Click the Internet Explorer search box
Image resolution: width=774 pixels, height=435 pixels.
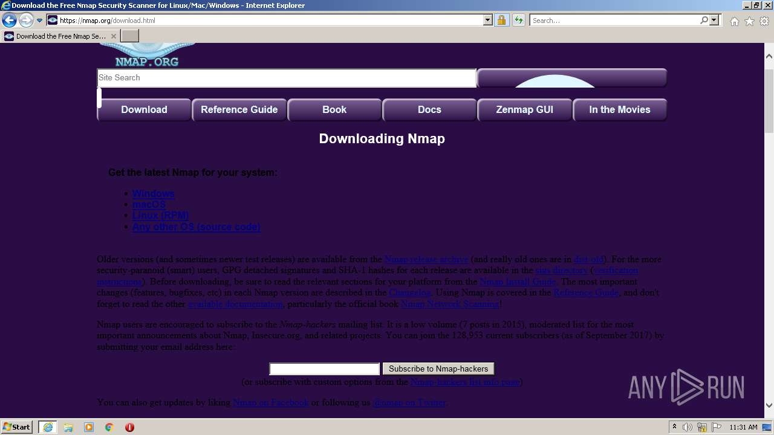(614, 21)
